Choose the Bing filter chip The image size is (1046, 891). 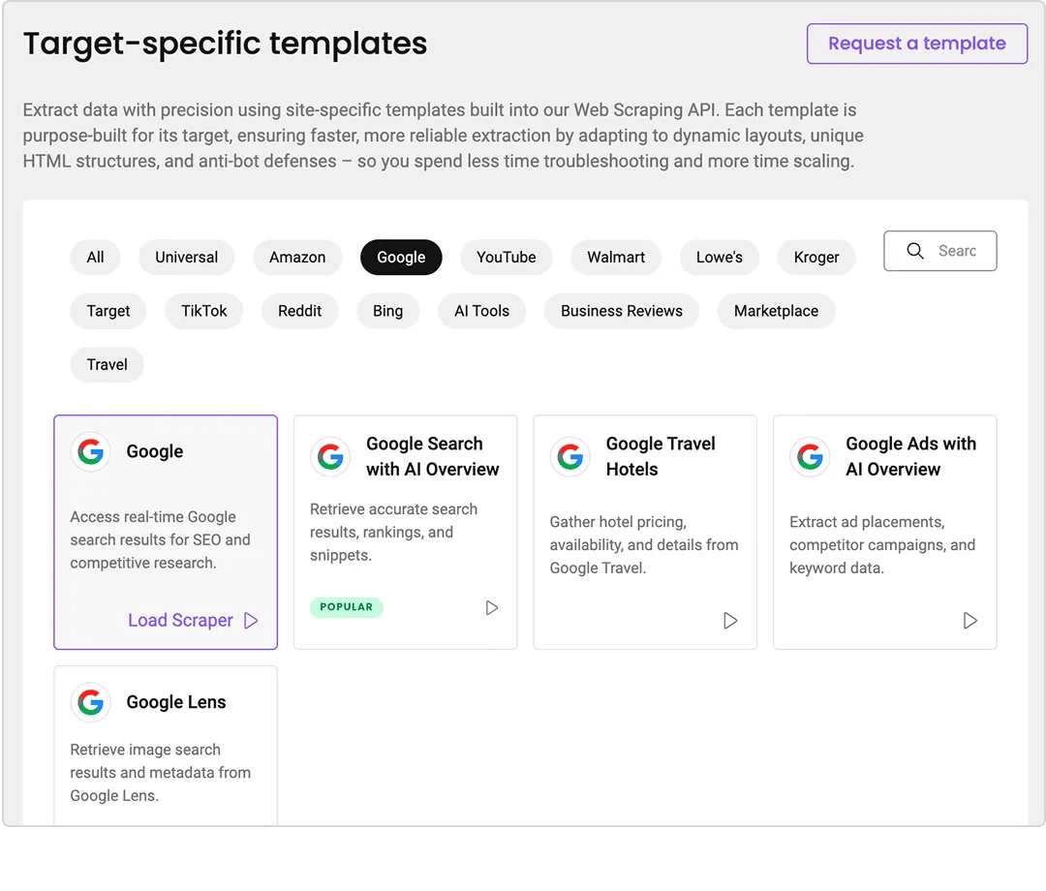(x=387, y=311)
